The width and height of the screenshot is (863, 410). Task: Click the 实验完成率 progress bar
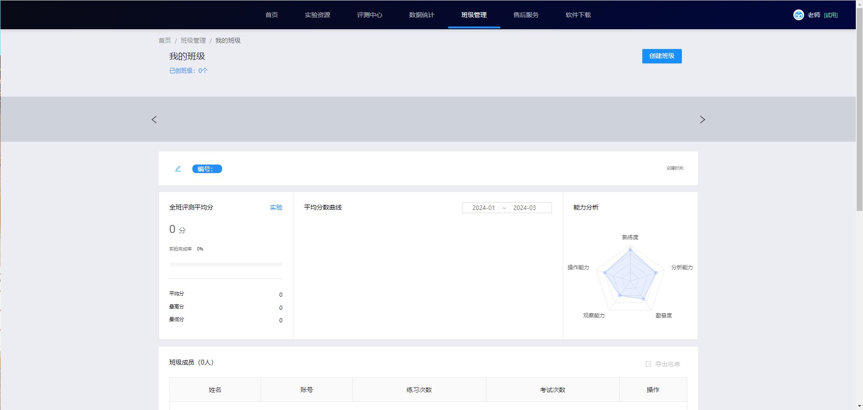[x=226, y=264]
